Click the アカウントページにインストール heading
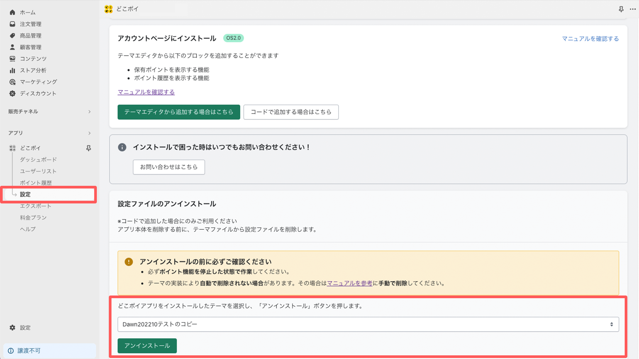 coord(167,39)
